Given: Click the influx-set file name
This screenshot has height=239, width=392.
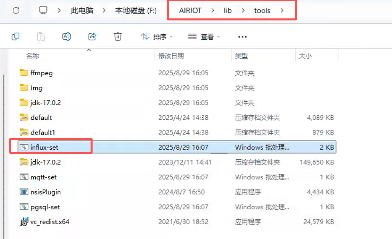Looking at the screenshot, I should (x=44, y=147).
